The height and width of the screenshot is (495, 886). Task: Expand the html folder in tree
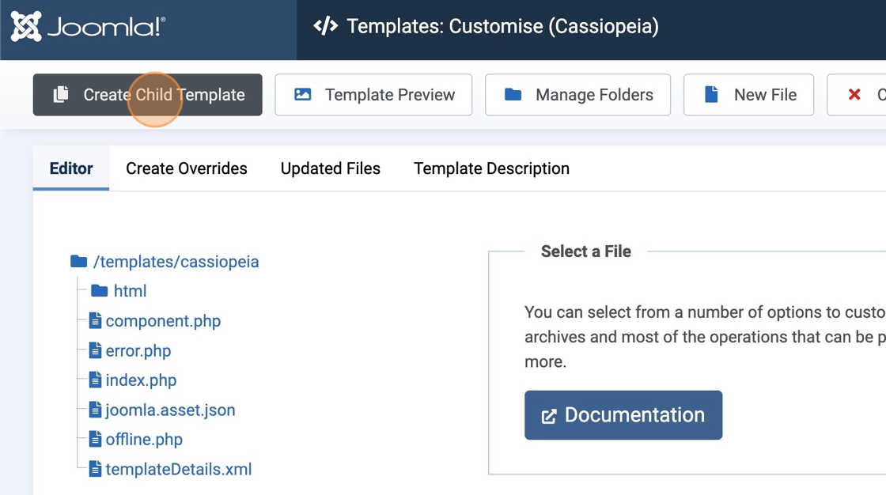tap(130, 291)
